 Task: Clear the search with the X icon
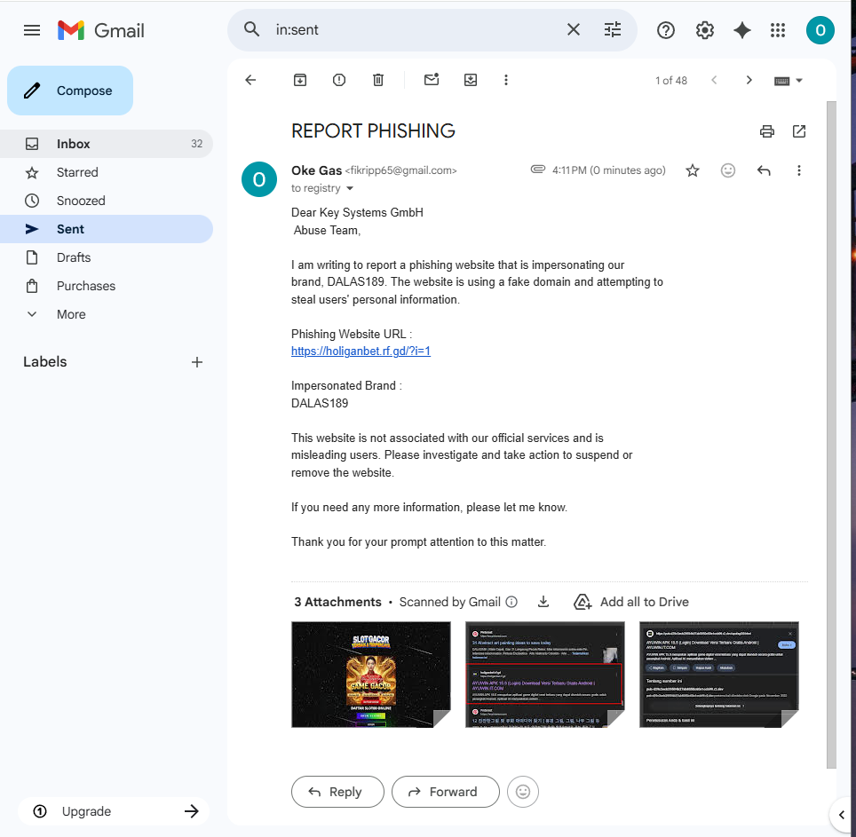click(574, 29)
